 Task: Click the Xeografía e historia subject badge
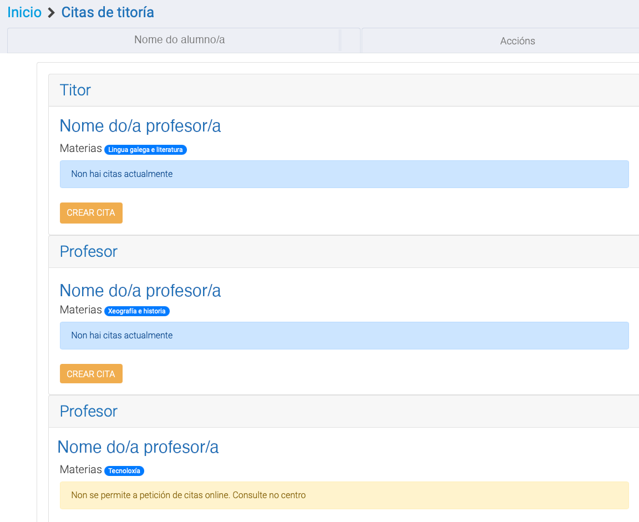click(136, 311)
